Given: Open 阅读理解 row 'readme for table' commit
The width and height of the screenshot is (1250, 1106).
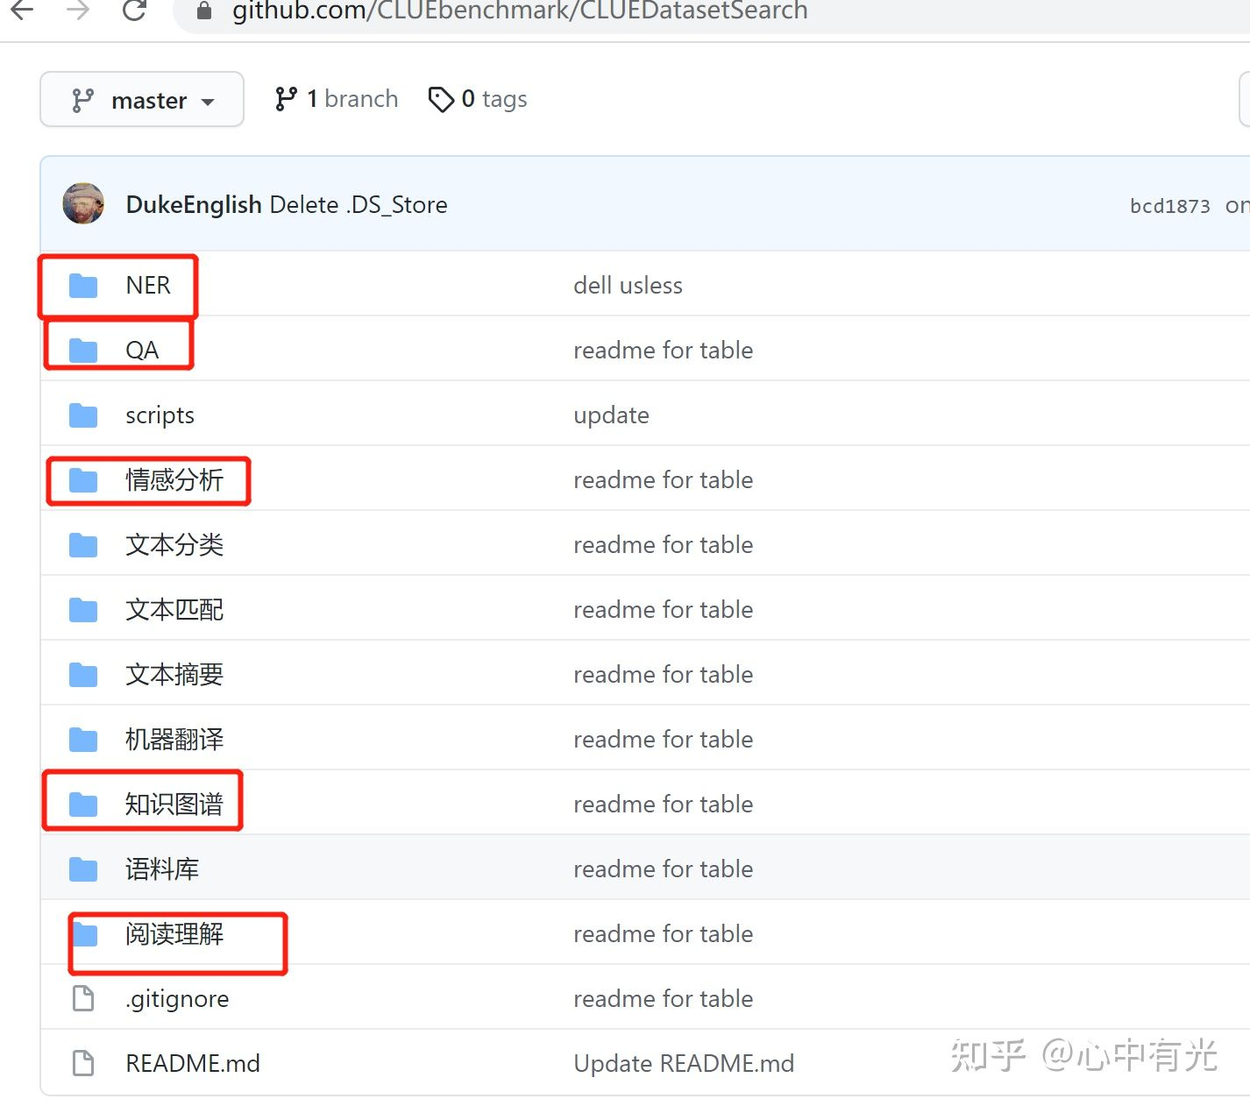Looking at the screenshot, I should (x=663, y=934).
